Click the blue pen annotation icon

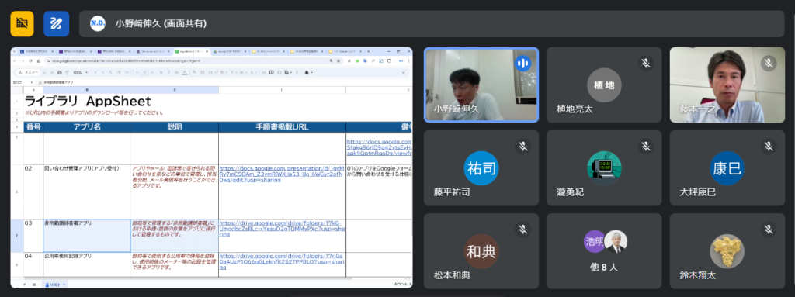click(x=56, y=24)
